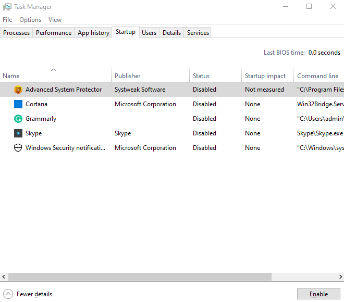
Task: Click the Skype\Skype.exe command line cell
Action: [x=320, y=133]
